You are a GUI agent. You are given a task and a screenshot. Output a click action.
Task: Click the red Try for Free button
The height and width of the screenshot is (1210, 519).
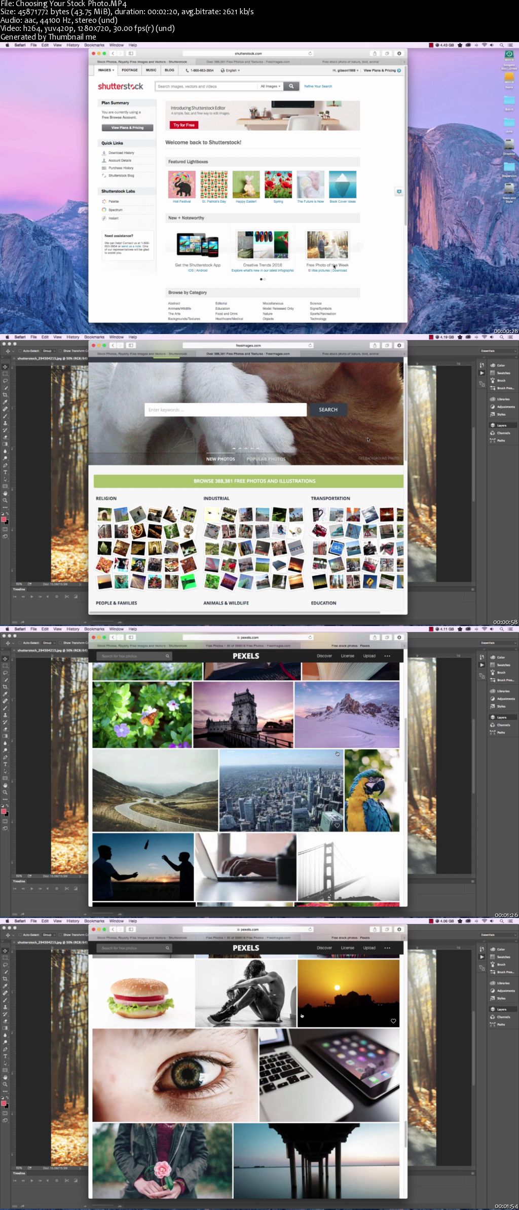[x=183, y=125]
